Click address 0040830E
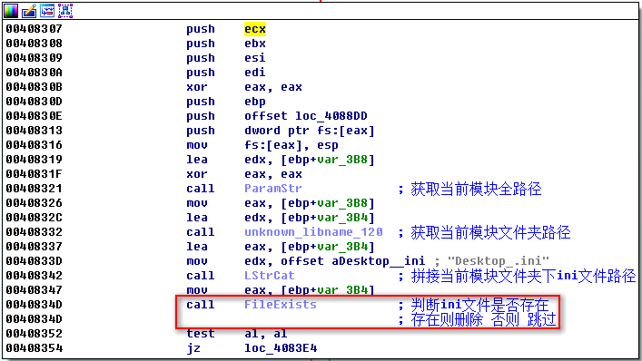Screen dimensions: 642x361 (34, 116)
